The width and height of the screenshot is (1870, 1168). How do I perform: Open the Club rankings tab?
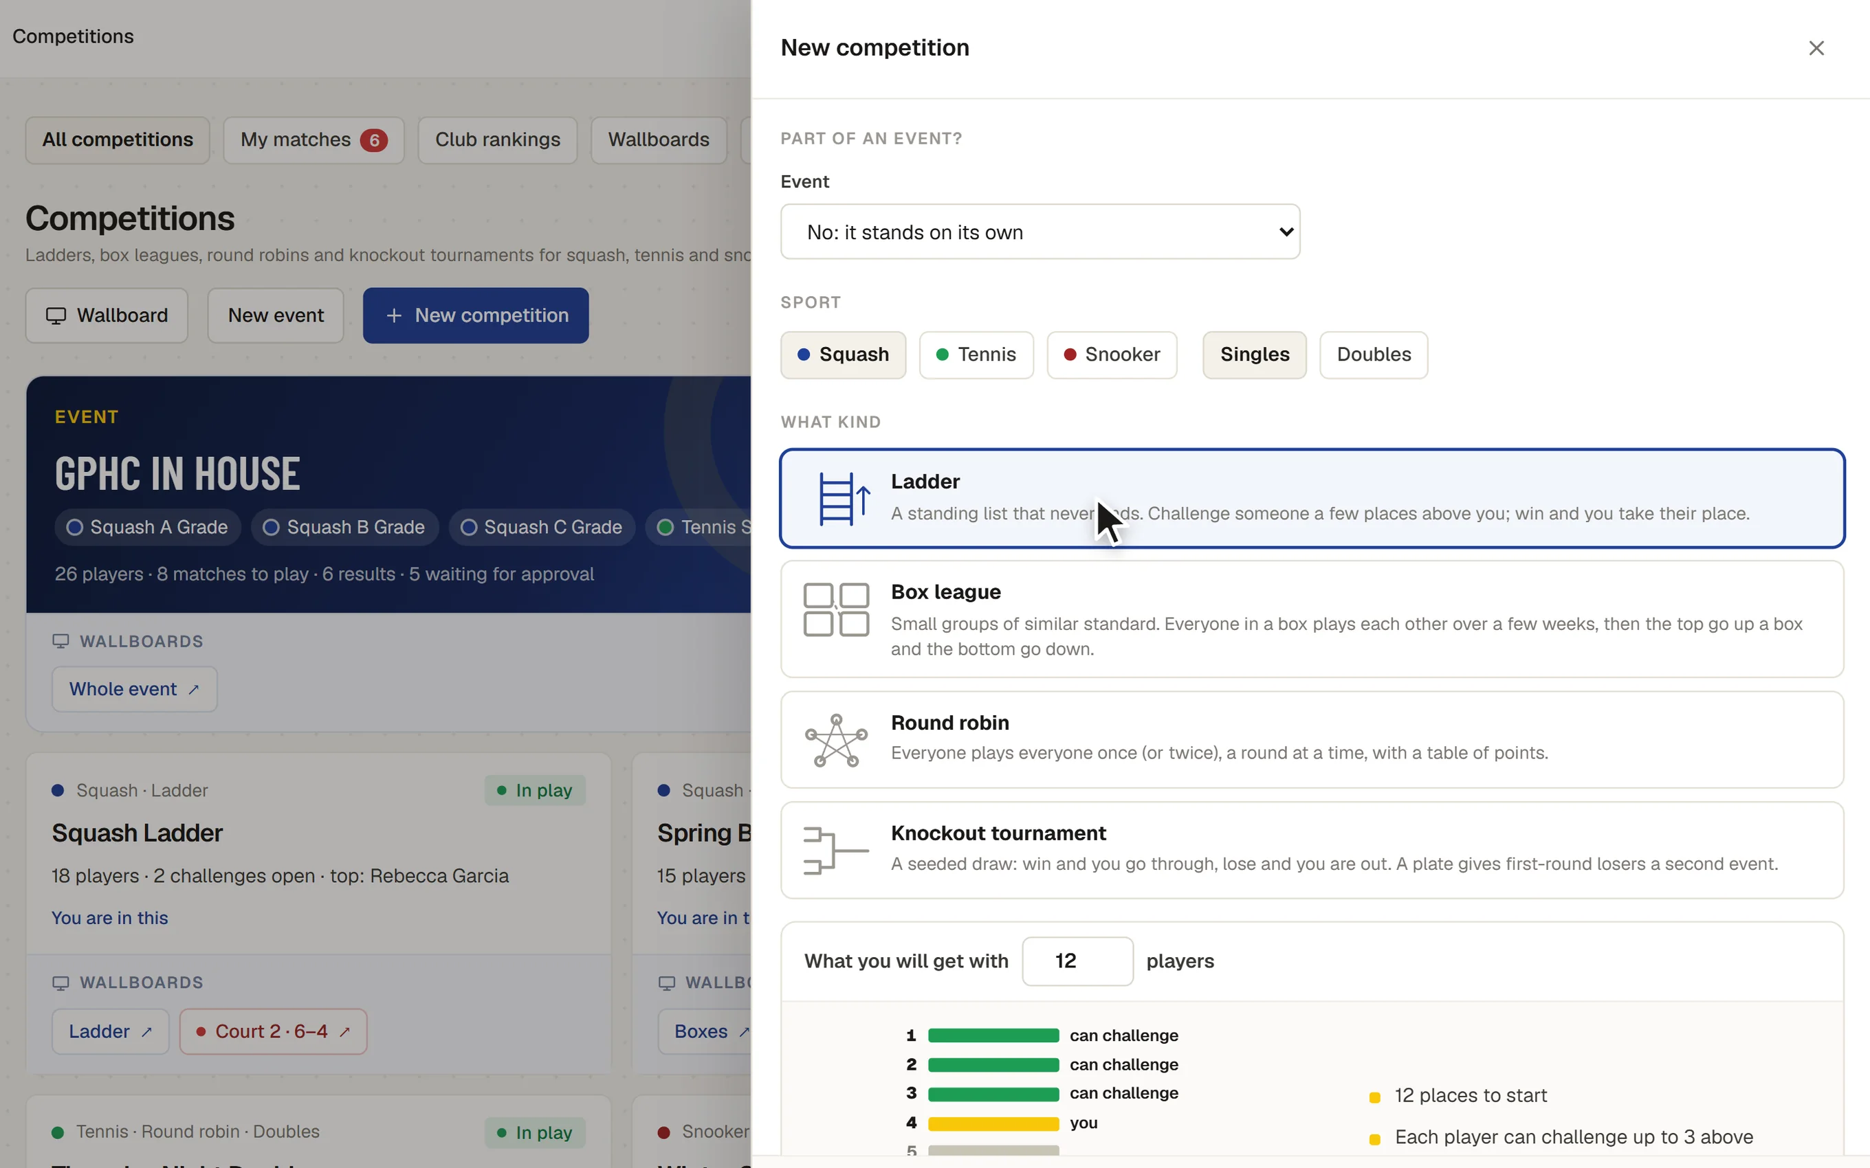pyautogui.click(x=498, y=140)
